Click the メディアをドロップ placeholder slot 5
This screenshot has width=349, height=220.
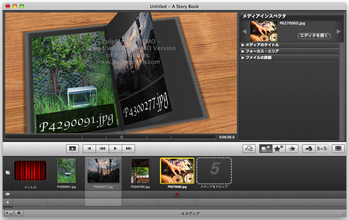pos(214,171)
